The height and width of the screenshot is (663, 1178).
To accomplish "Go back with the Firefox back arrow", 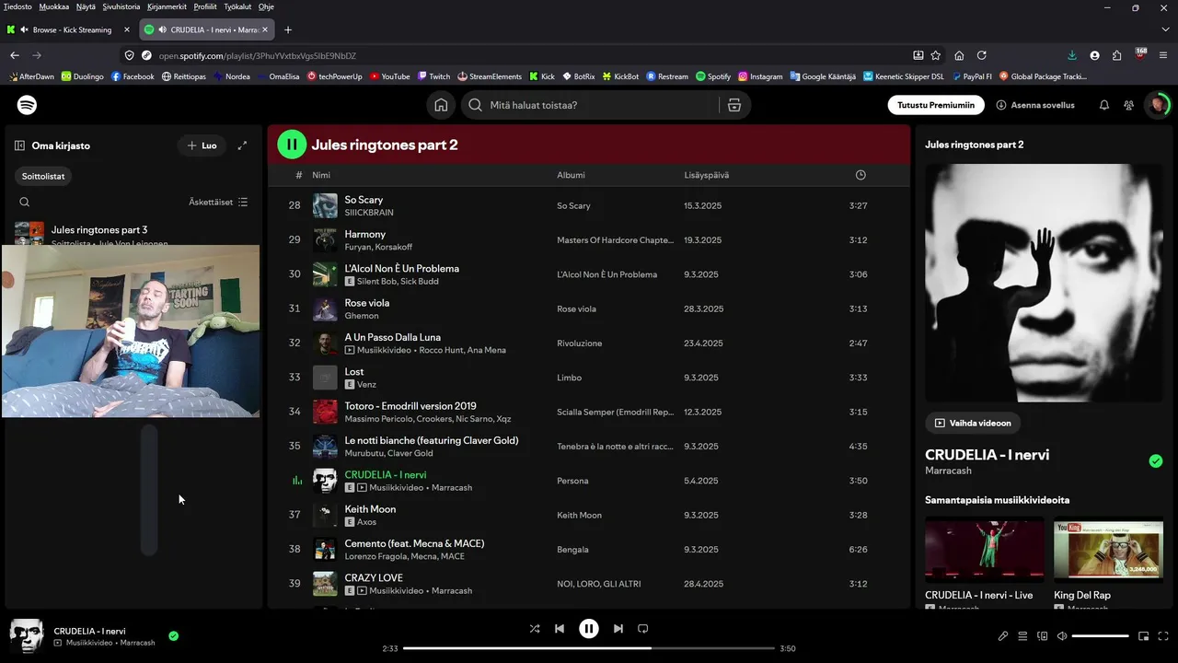I will click(x=15, y=55).
